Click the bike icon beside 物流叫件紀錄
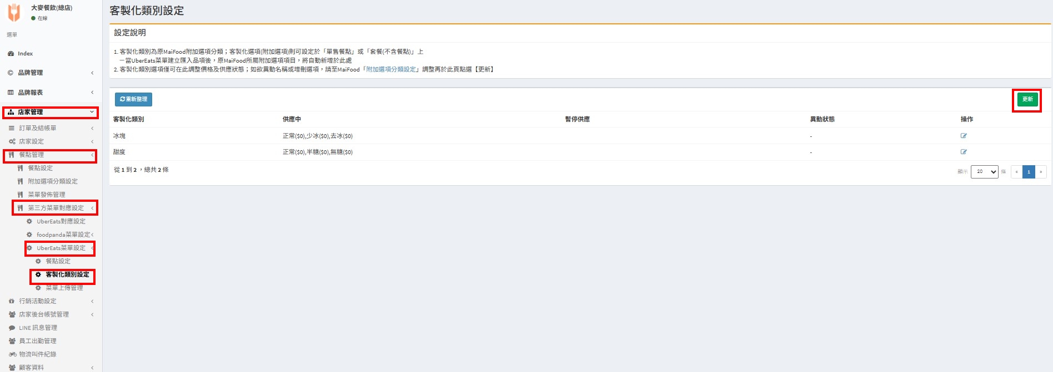Screen dimensions: 1053x372 (x=12, y=354)
